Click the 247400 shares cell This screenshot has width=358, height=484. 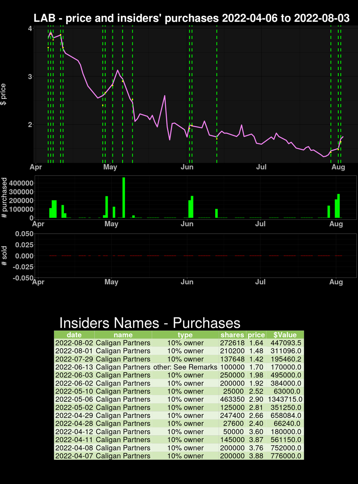(x=232, y=415)
